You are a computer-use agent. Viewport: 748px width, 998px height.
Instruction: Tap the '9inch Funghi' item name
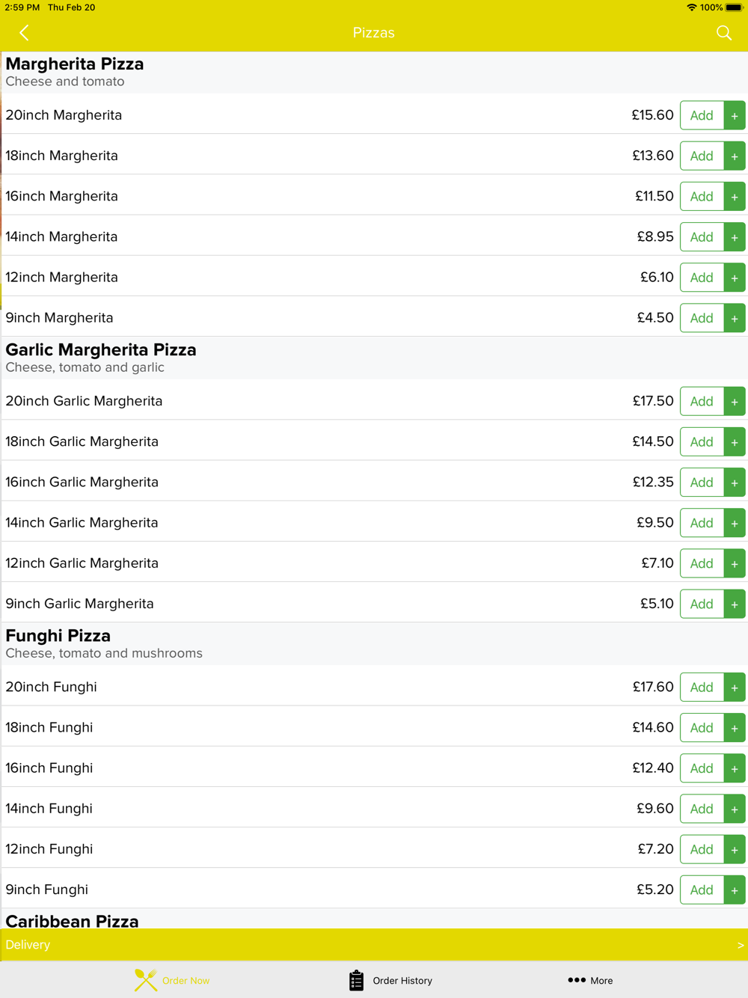[47, 890]
